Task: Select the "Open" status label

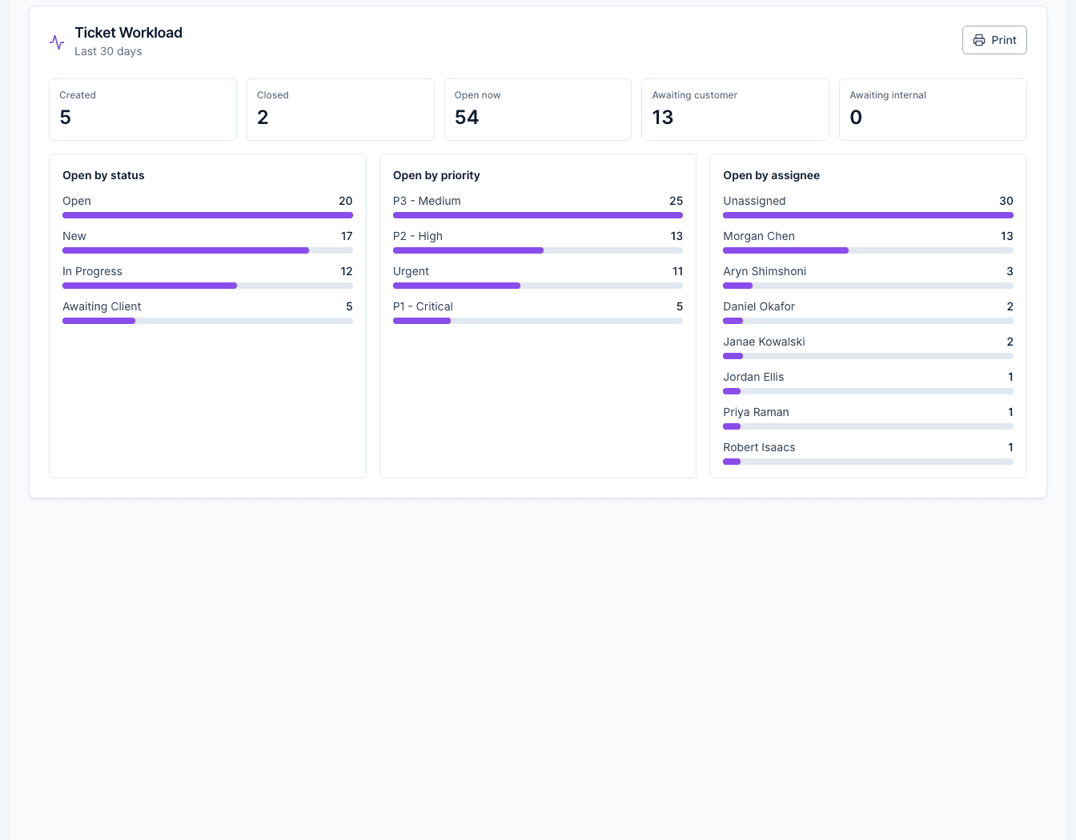Action: point(77,201)
